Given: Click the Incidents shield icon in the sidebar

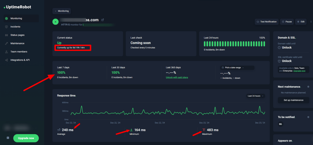Looking at the screenshot, I should pos(6,27).
